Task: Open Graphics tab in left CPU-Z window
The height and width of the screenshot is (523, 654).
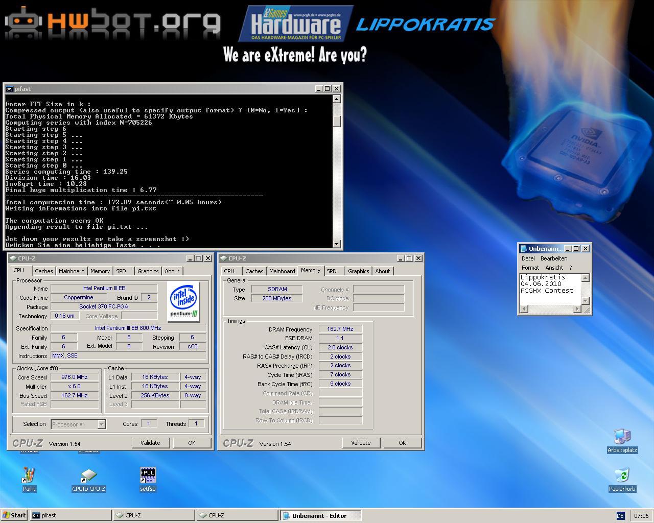Action: click(148, 271)
